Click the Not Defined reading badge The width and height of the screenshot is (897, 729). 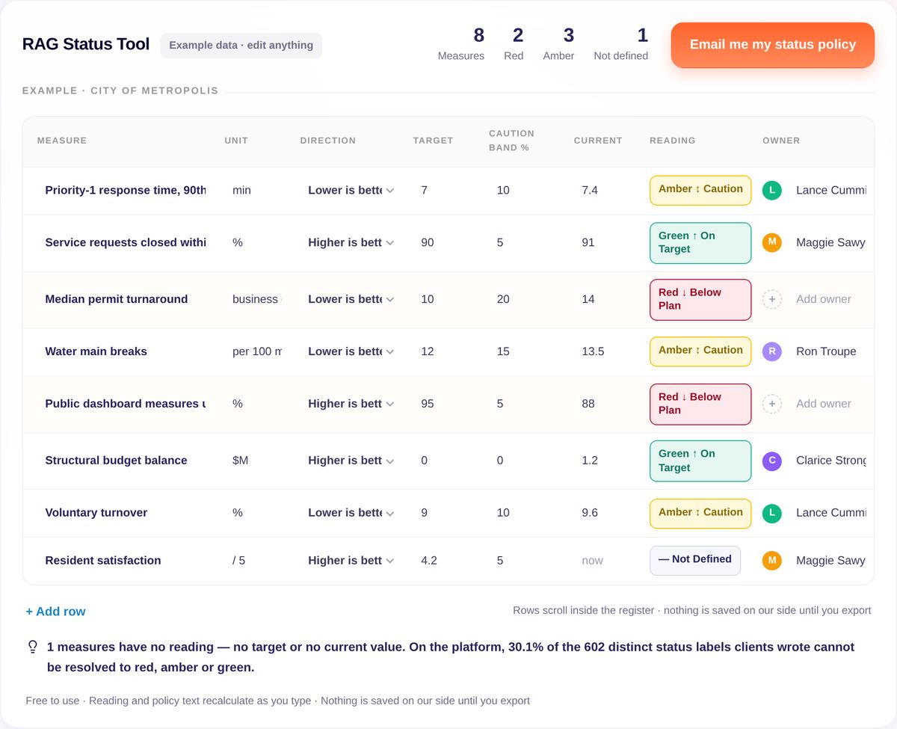[x=695, y=560]
